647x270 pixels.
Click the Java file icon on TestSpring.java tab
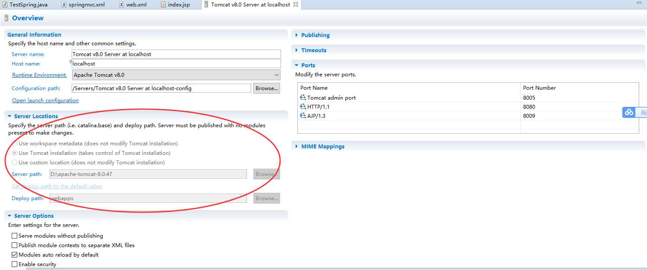5,5
